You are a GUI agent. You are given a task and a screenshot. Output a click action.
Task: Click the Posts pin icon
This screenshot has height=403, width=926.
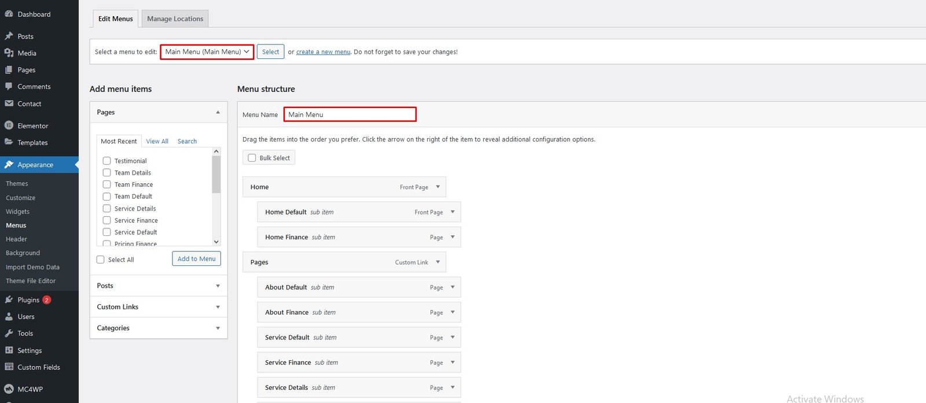tap(9, 36)
